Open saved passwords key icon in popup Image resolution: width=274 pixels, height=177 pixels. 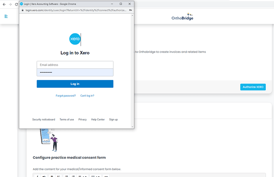click(x=130, y=10)
